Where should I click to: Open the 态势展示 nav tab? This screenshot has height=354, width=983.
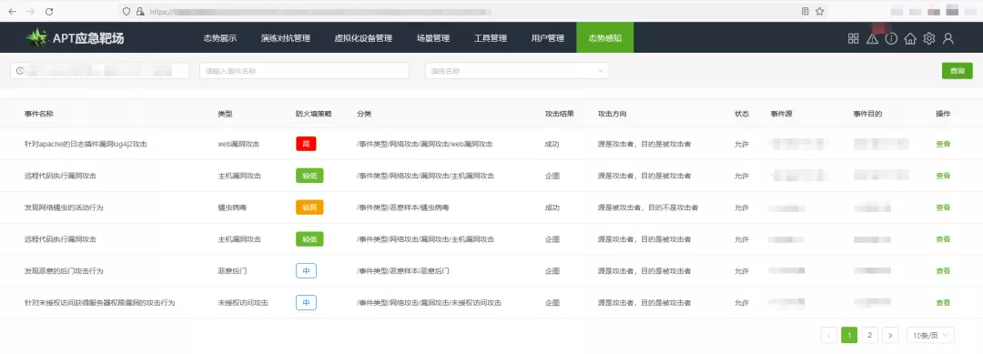pyautogui.click(x=220, y=38)
